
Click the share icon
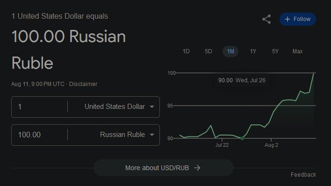point(266,19)
